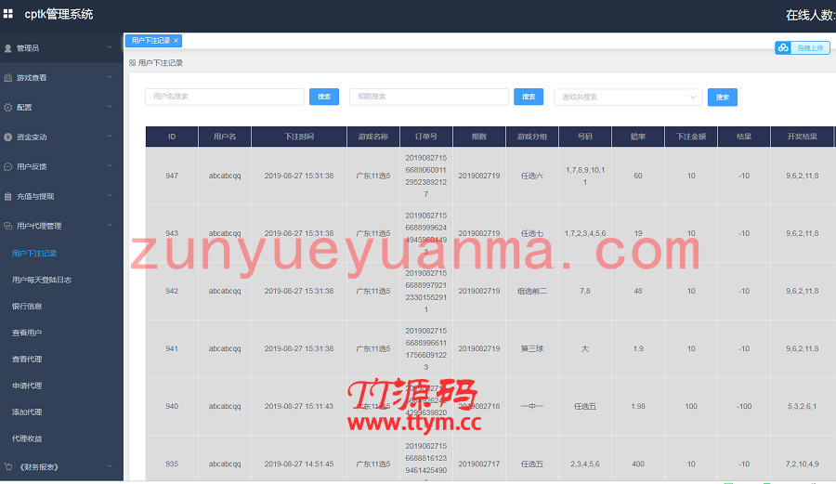Click 搜索 button next to 期数搜索
The height and width of the screenshot is (484, 836).
point(529,97)
